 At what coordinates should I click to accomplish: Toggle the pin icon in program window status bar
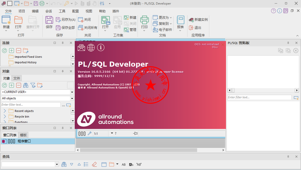point(135,133)
